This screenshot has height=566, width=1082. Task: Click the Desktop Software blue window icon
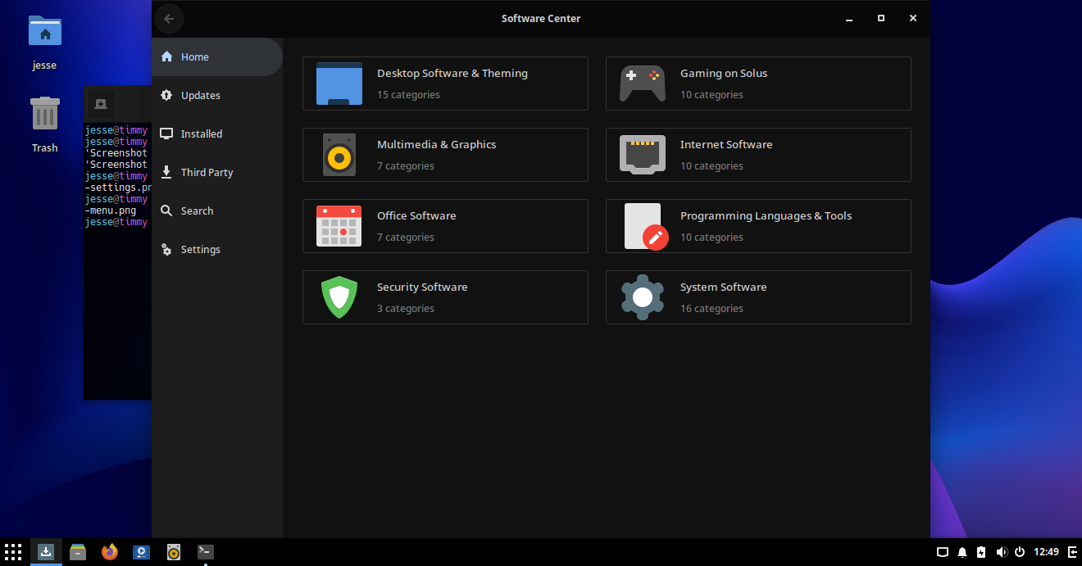tap(339, 84)
